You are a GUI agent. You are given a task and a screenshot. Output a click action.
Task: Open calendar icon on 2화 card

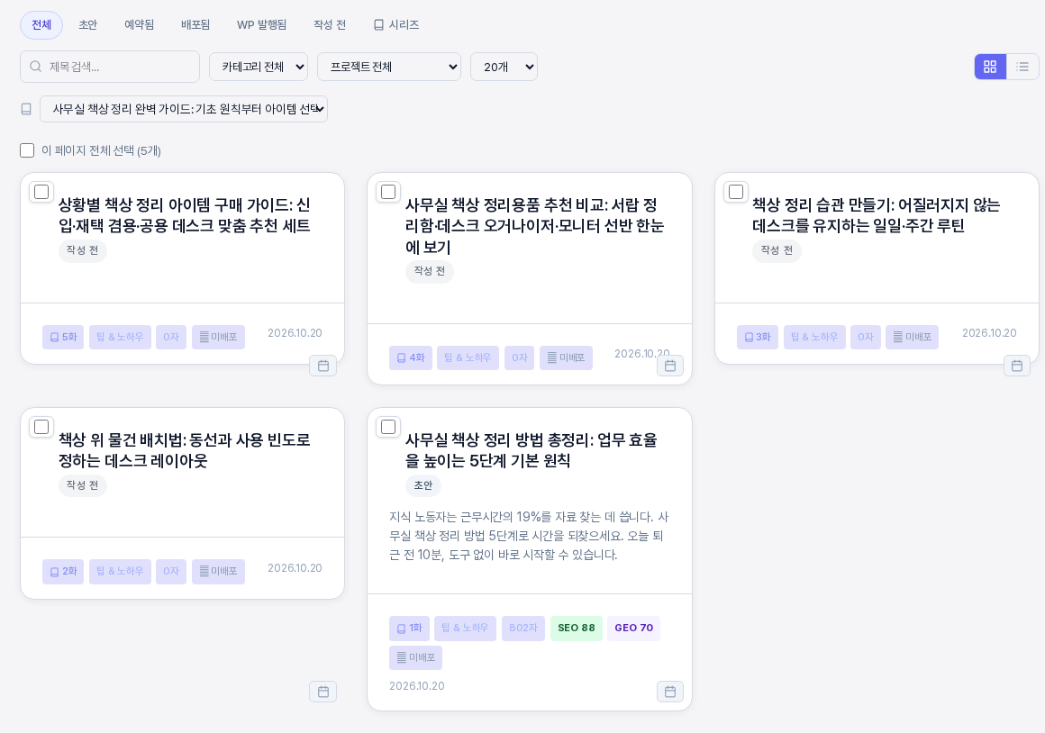(x=323, y=692)
